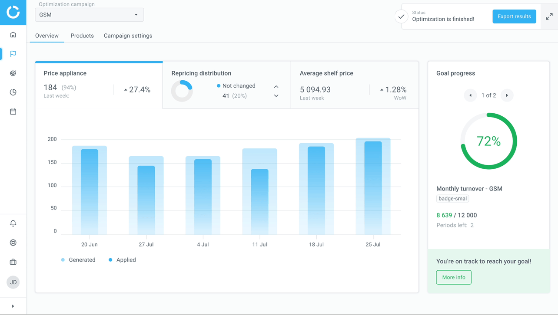558x315 pixels.
Task: Open the lifebuoy help icon
Action: pos(13,243)
